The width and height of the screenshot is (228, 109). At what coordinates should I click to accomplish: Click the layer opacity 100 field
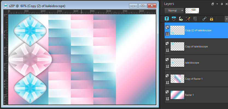click(192, 11)
